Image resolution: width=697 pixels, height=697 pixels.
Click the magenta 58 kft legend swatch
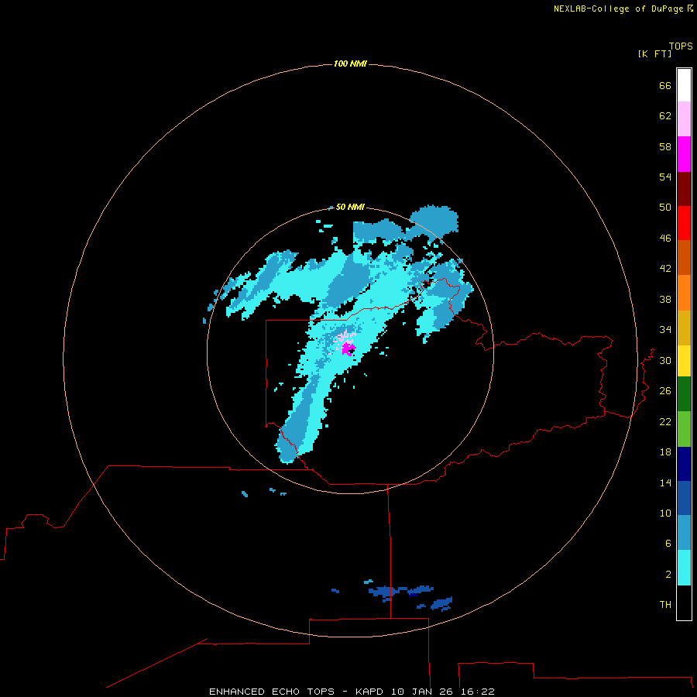coord(684,154)
